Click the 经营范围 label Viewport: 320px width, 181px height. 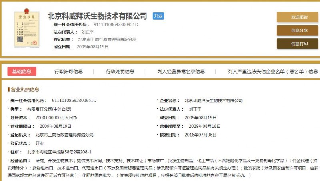[20, 161]
